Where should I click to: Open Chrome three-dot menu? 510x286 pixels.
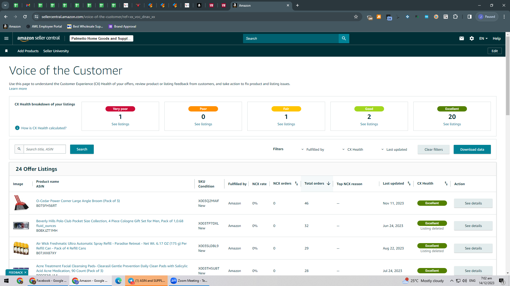pos(504,17)
